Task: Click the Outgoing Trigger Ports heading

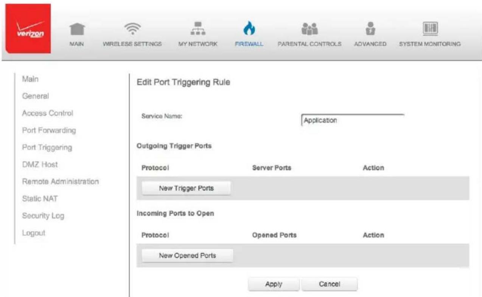Action: 174,146
